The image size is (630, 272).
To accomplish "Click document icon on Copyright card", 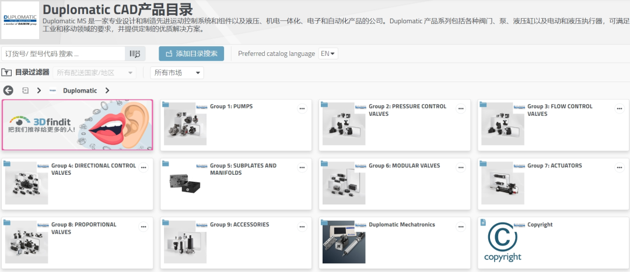I will [x=483, y=222].
